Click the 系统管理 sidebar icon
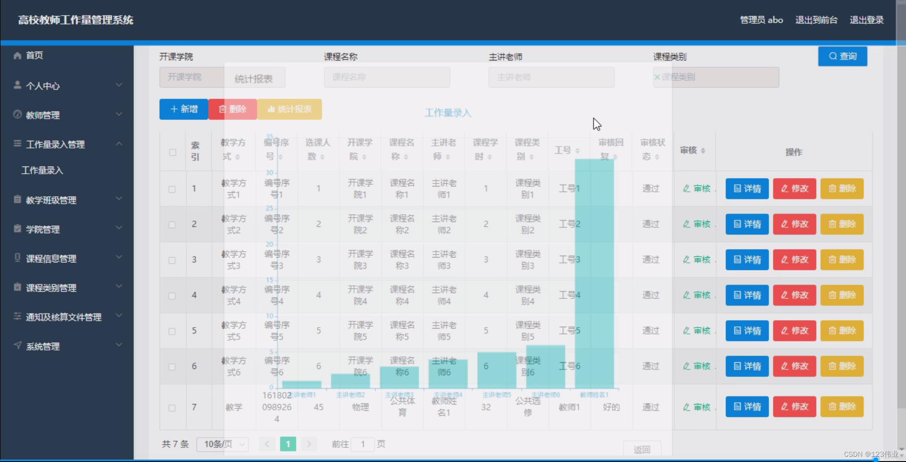The height and width of the screenshot is (462, 906). pyautogui.click(x=17, y=346)
